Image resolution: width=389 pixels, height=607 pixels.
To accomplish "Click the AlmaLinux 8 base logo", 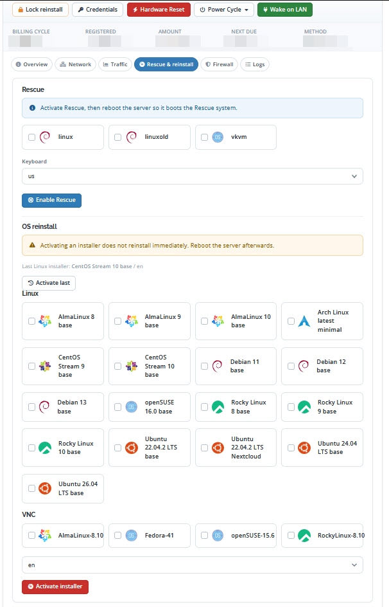I will click(45, 321).
